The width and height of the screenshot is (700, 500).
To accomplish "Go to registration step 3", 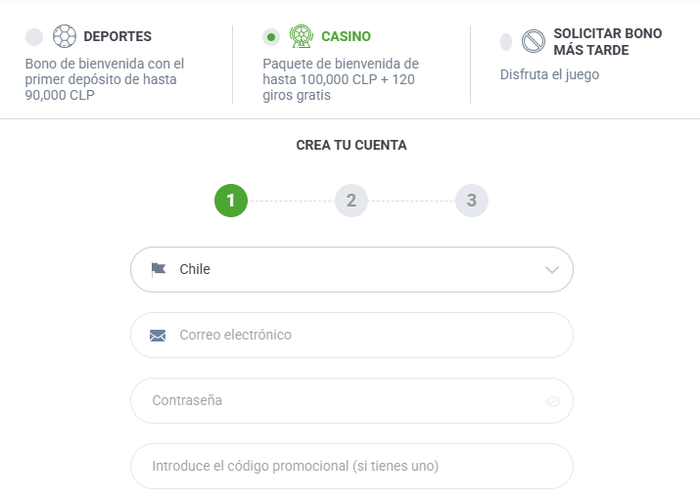I will point(471,202).
